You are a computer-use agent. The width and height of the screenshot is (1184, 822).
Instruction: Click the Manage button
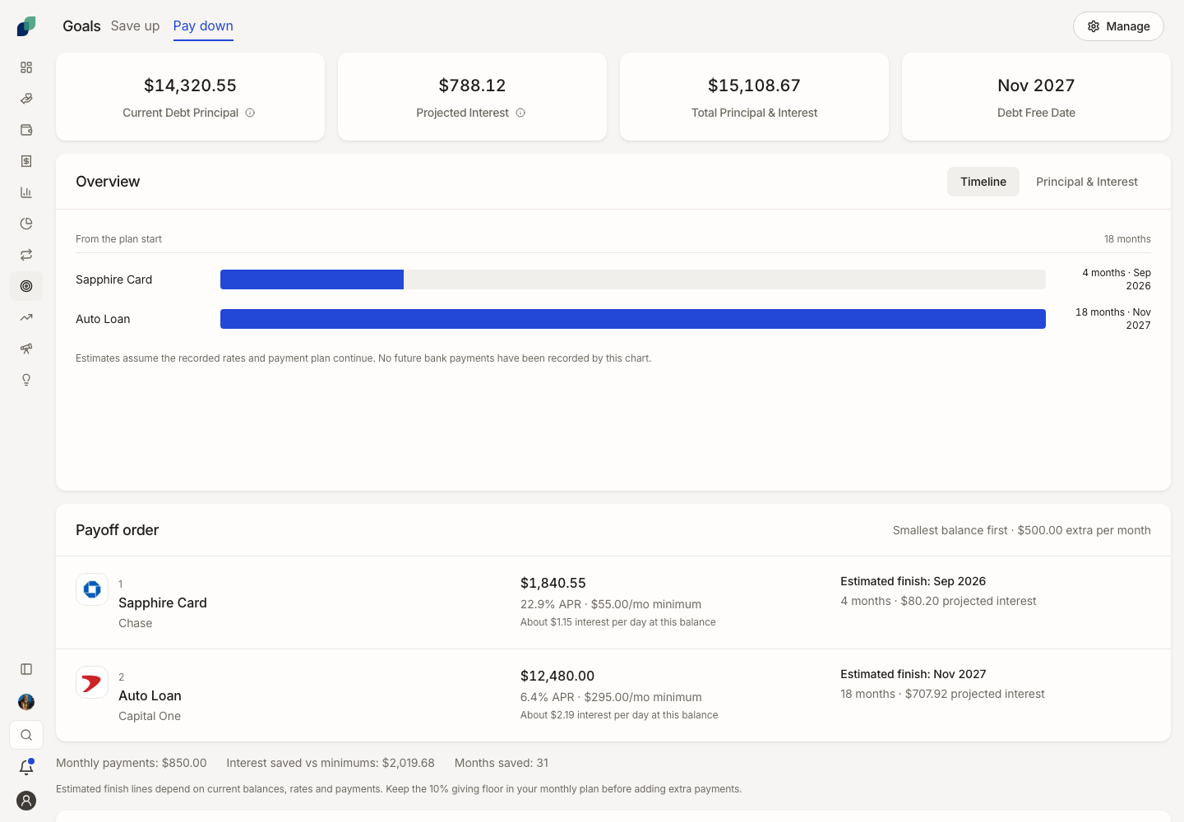[1118, 26]
